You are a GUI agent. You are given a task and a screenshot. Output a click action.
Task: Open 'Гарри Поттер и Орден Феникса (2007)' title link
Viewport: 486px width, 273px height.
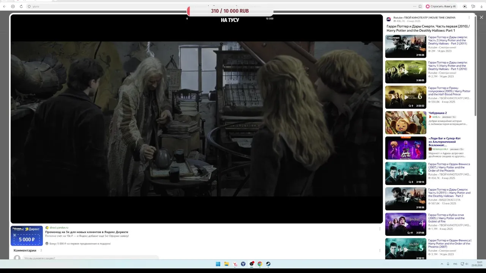(x=449, y=168)
